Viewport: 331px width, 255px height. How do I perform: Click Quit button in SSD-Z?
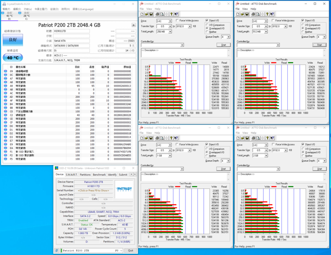click(130, 250)
